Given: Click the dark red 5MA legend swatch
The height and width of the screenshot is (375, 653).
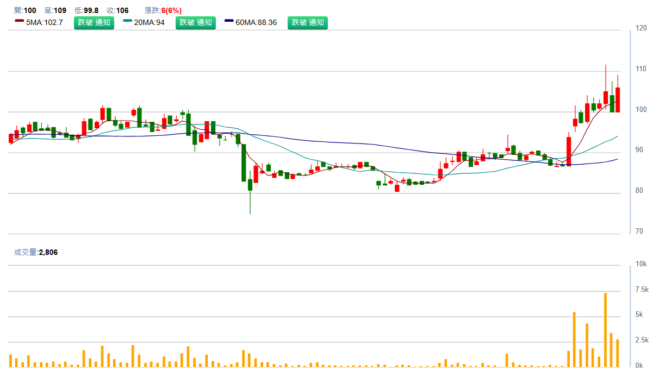Looking at the screenshot, I should [20, 21].
